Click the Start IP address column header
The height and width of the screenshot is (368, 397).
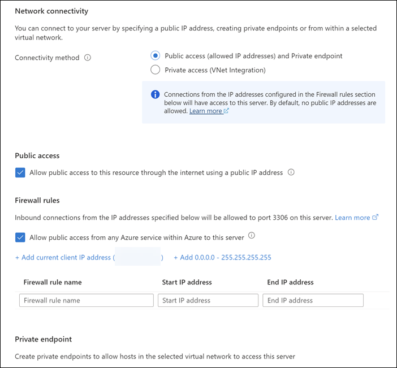click(187, 282)
